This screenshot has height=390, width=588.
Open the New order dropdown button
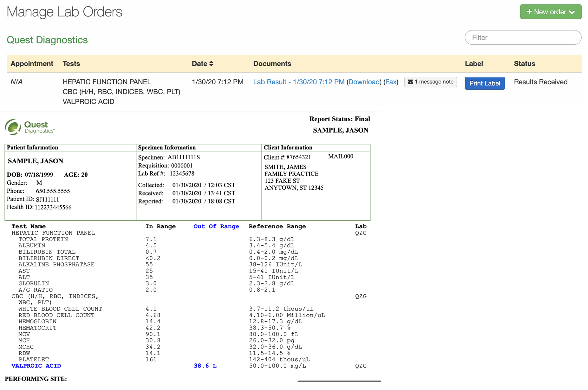[x=550, y=12]
